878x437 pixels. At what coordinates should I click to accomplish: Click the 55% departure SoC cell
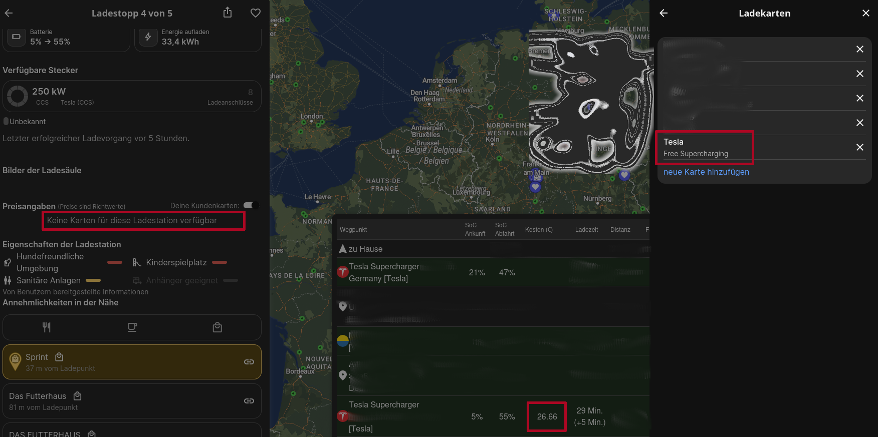click(x=507, y=417)
